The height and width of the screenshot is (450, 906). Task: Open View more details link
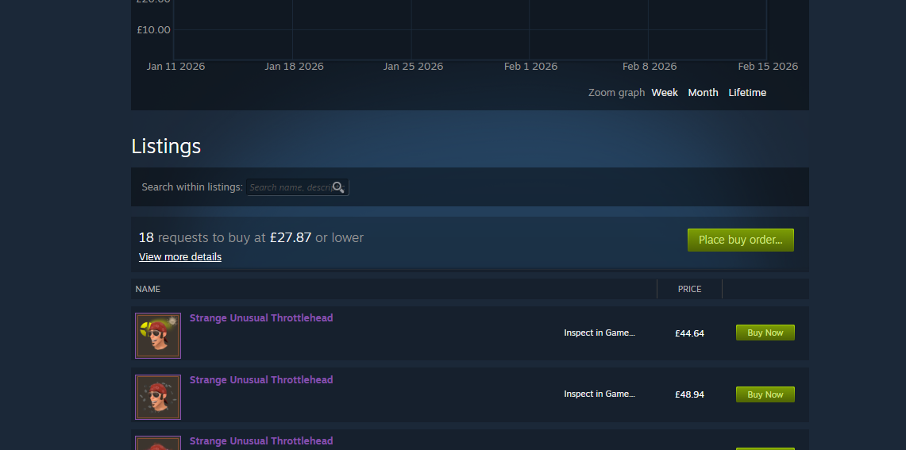pos(180,256)
